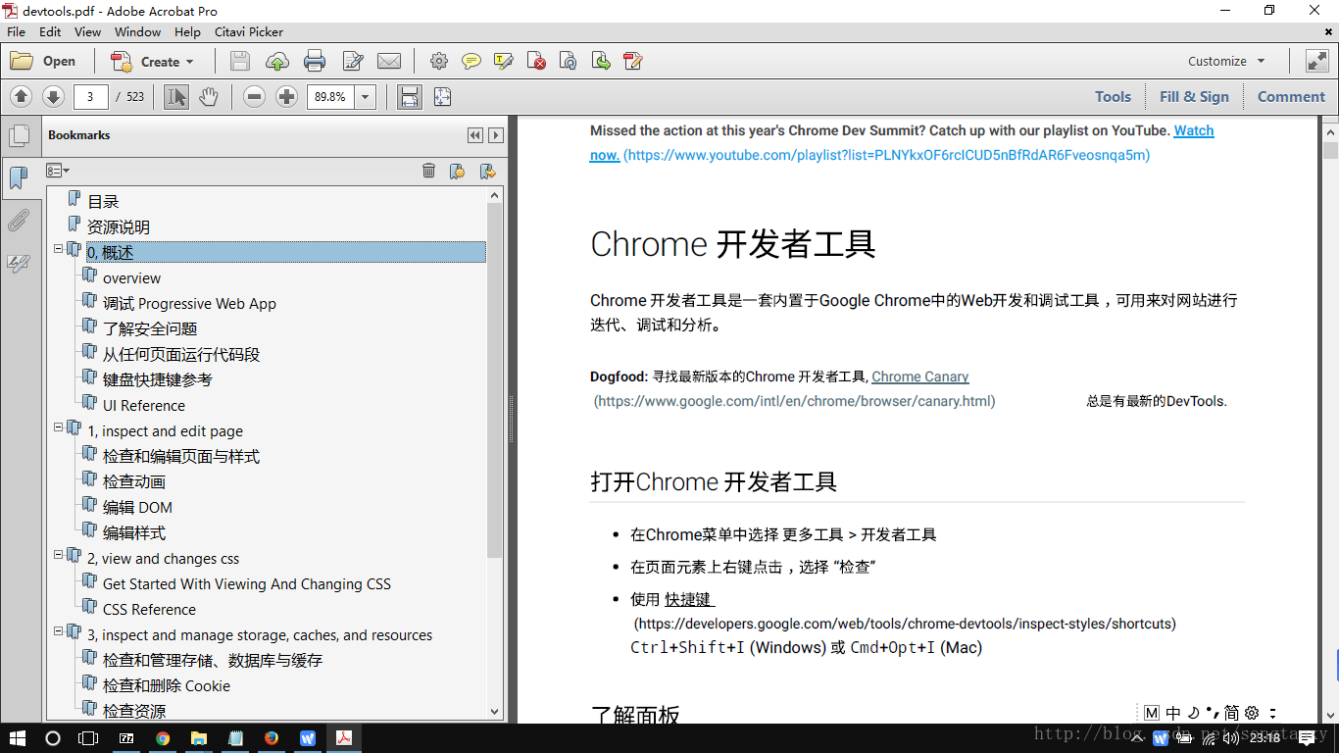1339x753 pixels.
Task: Select the 'CSS Reference' bookmark
Action: coord(149,610)
